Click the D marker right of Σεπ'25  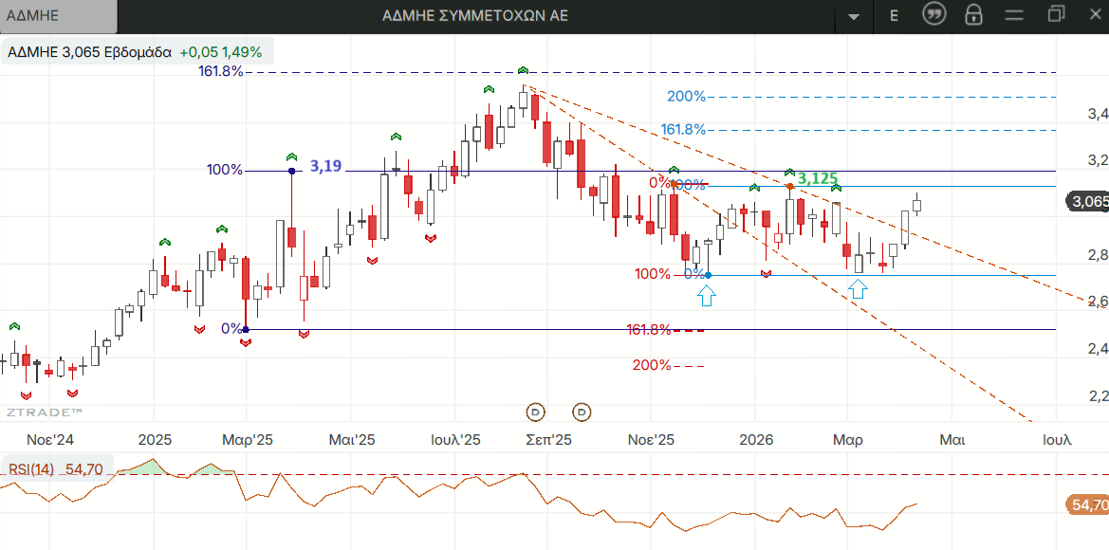coord(582,412)
